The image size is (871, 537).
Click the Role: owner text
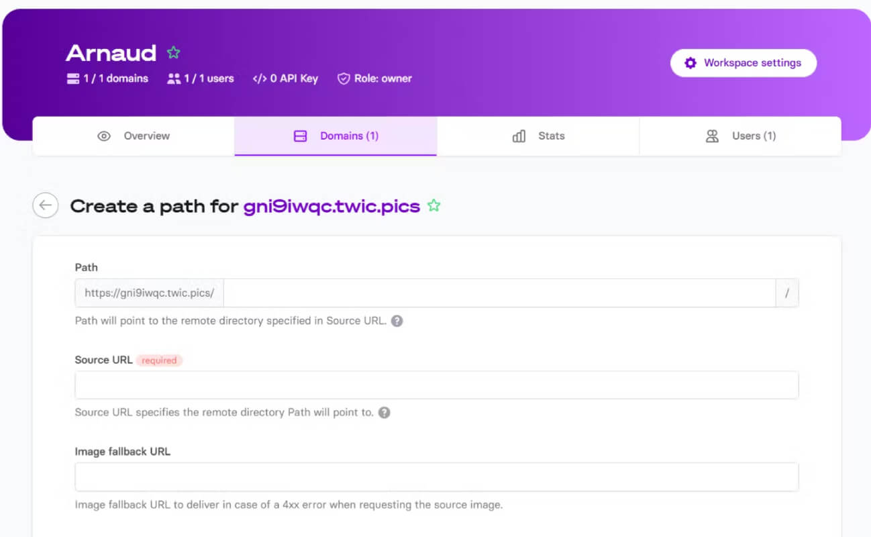tap(383, 79)
